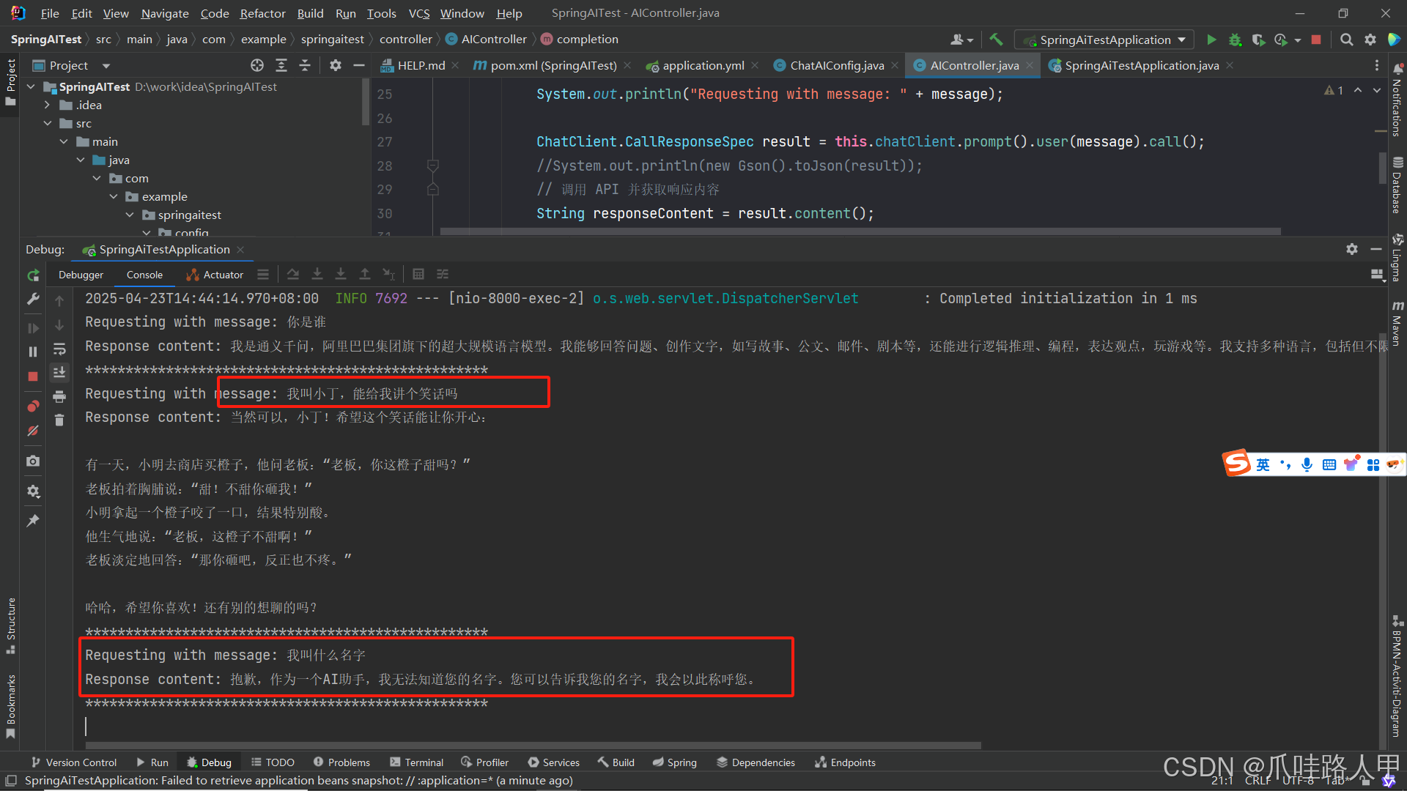Screen dimensions: 1407x791
Task: Toggle scroll to end of console
Action: point(59,372)
